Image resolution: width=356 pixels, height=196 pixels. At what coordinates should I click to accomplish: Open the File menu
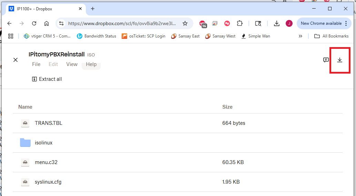[x=36, y=64]
